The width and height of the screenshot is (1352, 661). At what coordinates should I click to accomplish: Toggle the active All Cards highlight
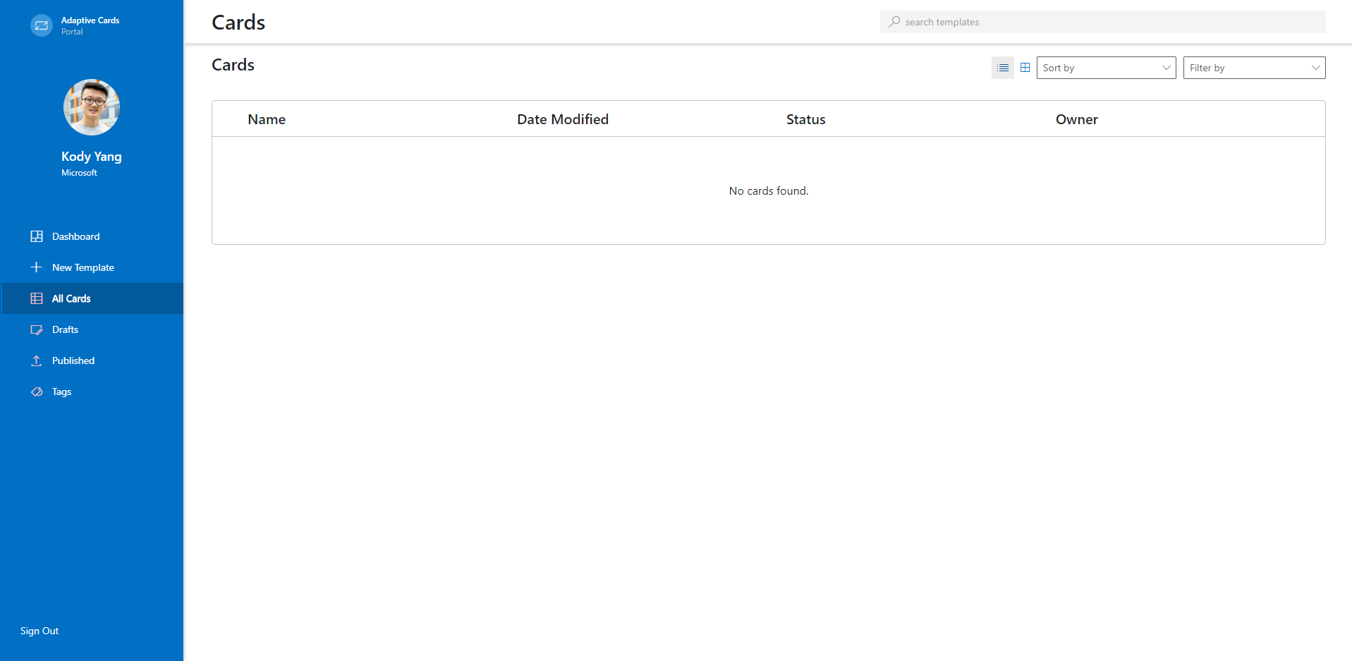click(71, 298)
